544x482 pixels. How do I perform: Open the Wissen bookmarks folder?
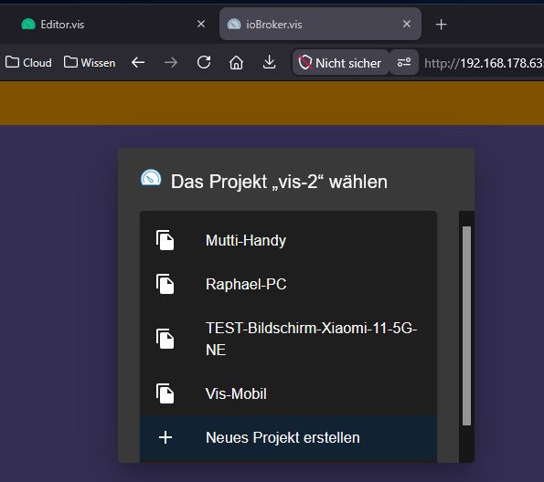tap(90, 63)
